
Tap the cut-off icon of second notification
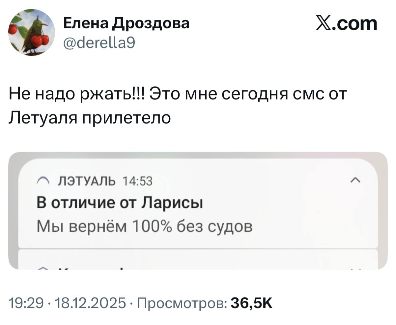point(43,268)
